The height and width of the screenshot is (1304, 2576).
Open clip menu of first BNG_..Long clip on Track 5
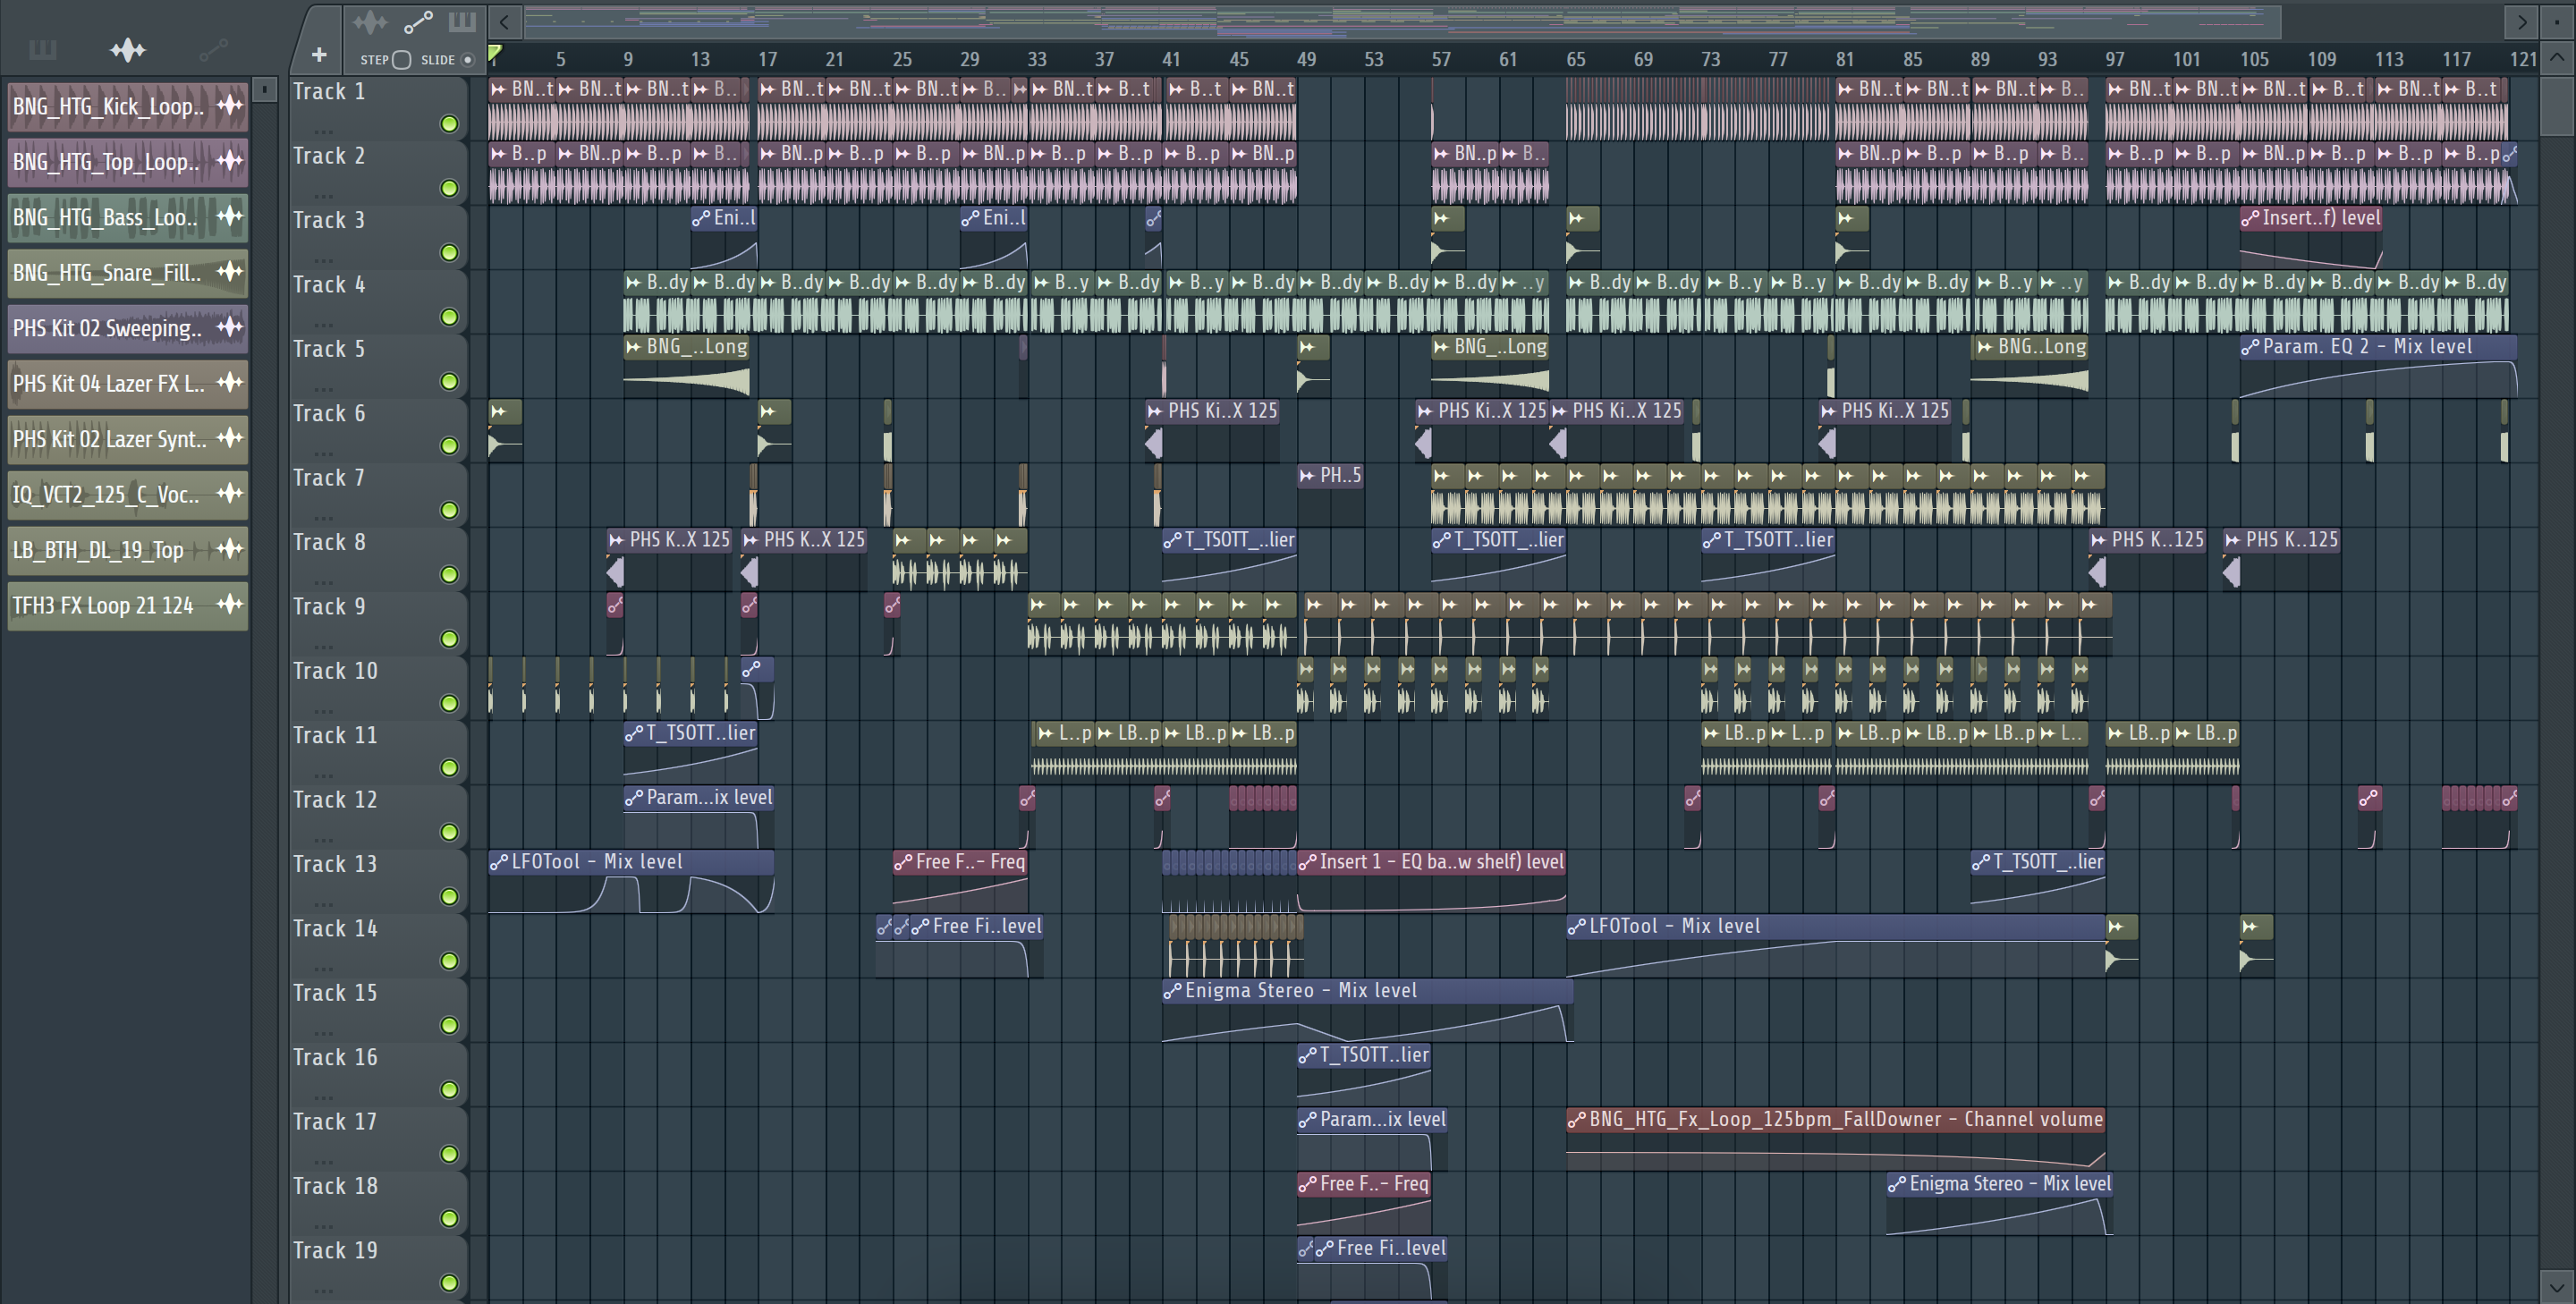click(634, 347)
